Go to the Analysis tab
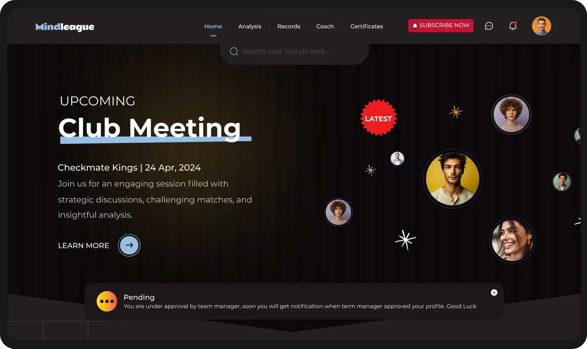Screen dimensions: 587x349 [250, 26]
